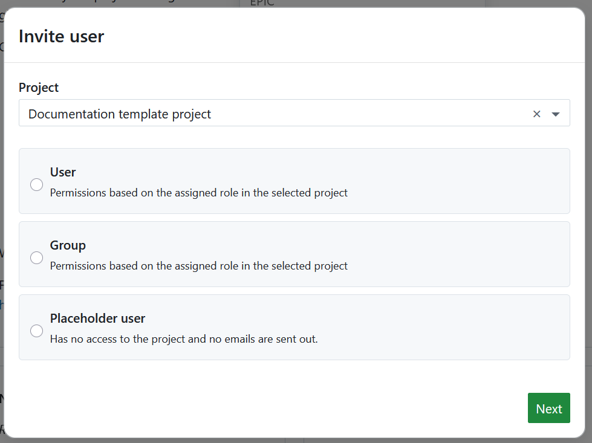Screen dimensions: 592x443
Task: Enable the User permissions option
Action: click(36, 184)
